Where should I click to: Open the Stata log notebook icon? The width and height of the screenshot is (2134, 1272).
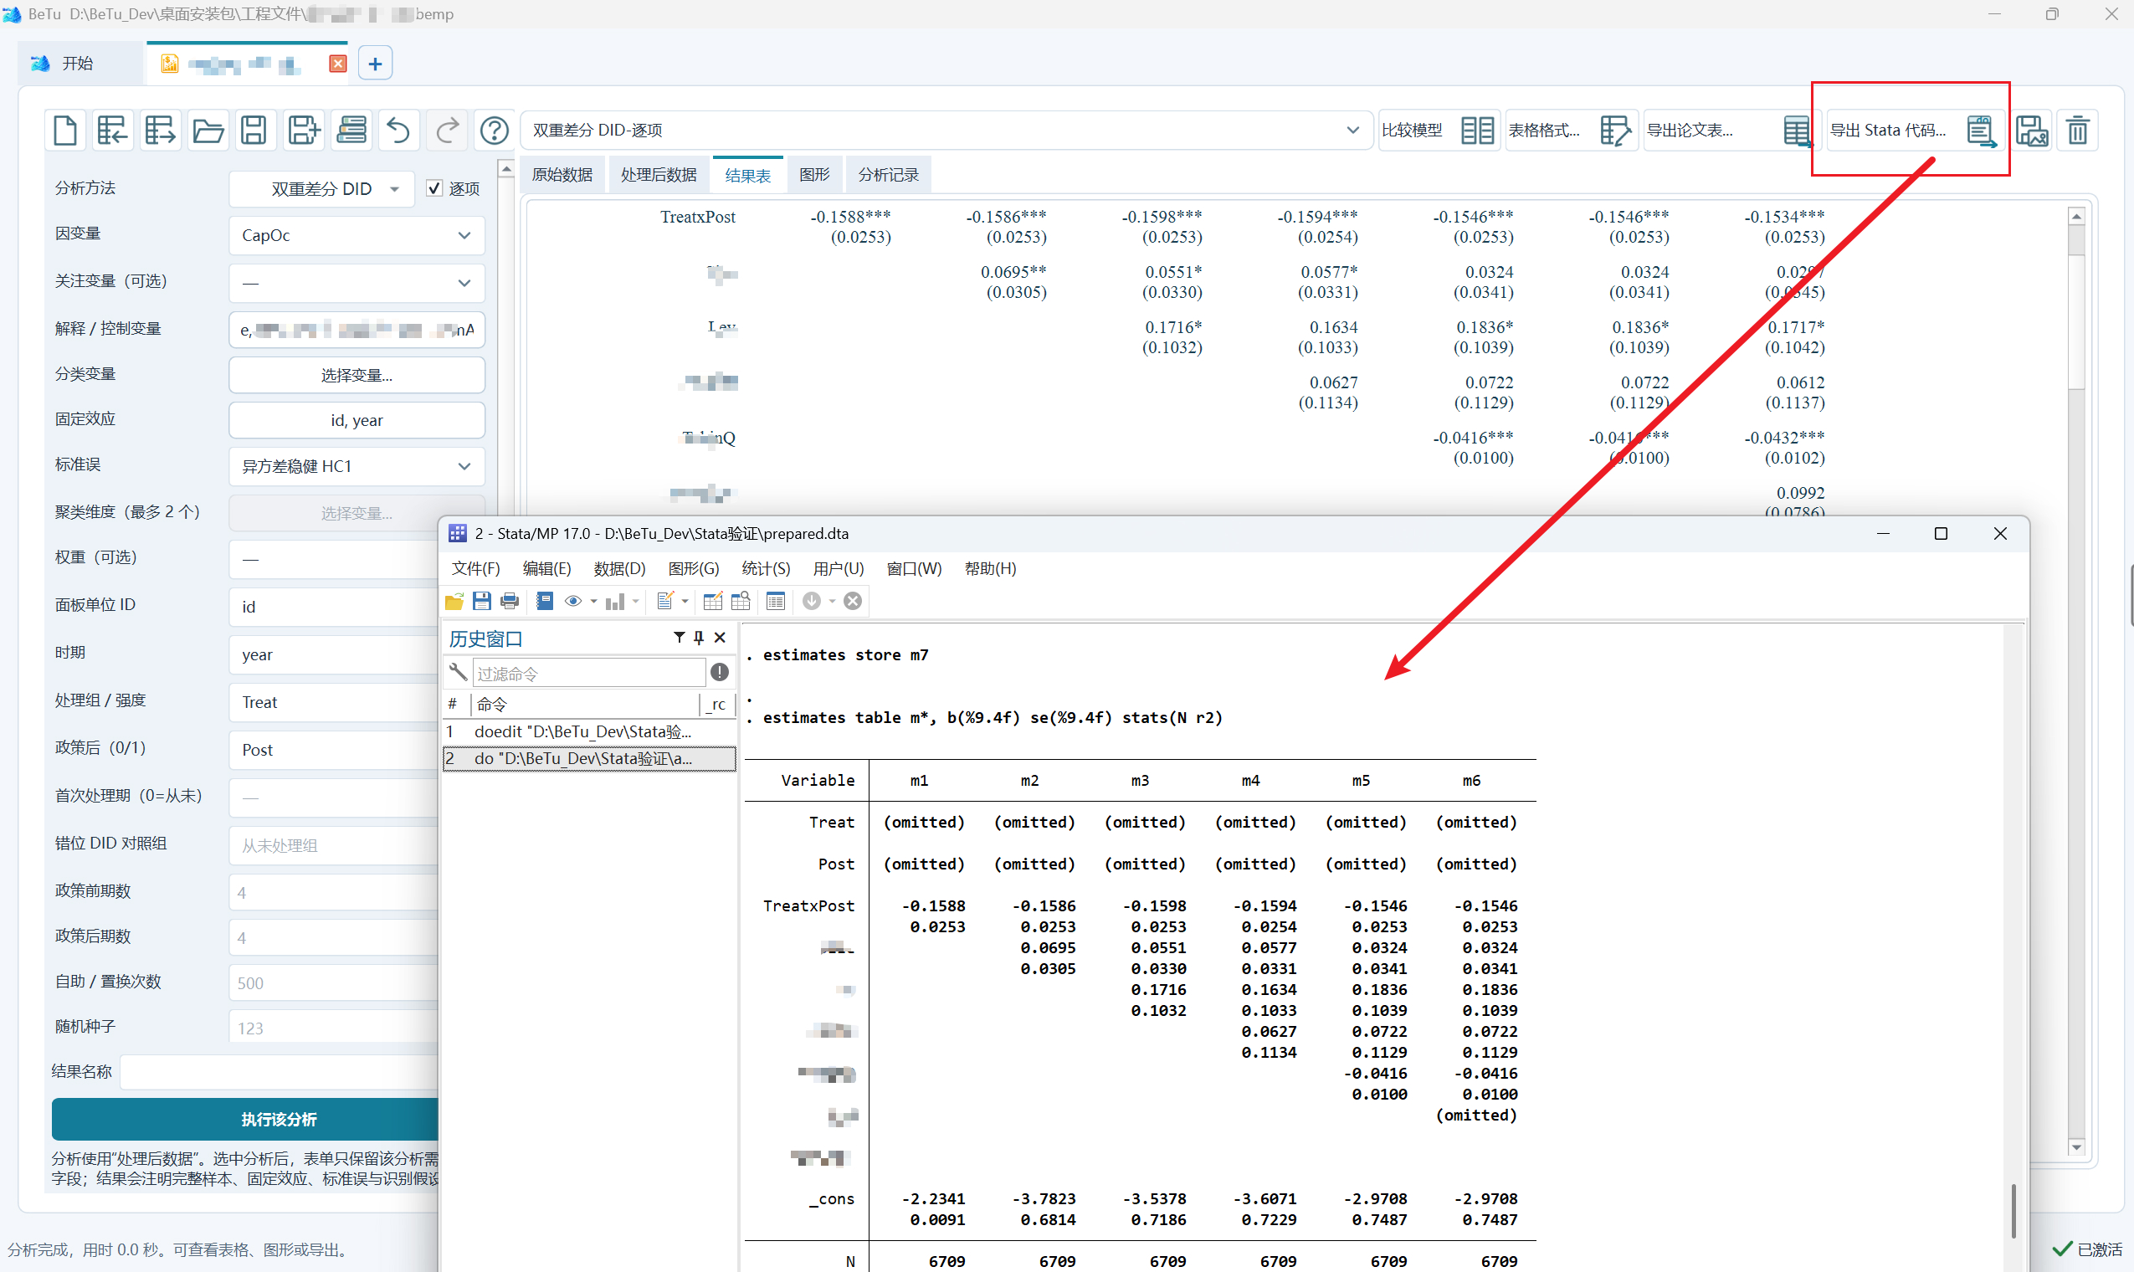(544, 601)
